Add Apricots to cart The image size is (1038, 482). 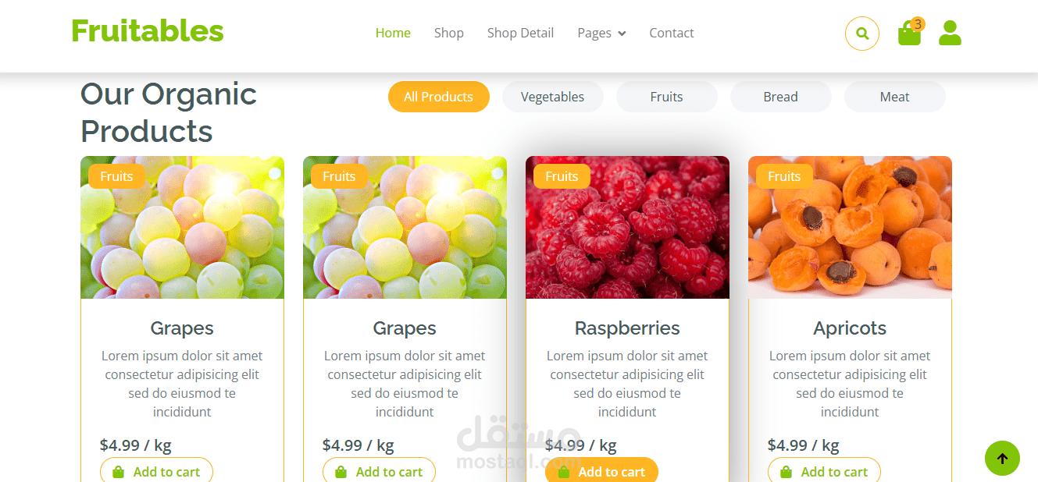tap(824, 470)
